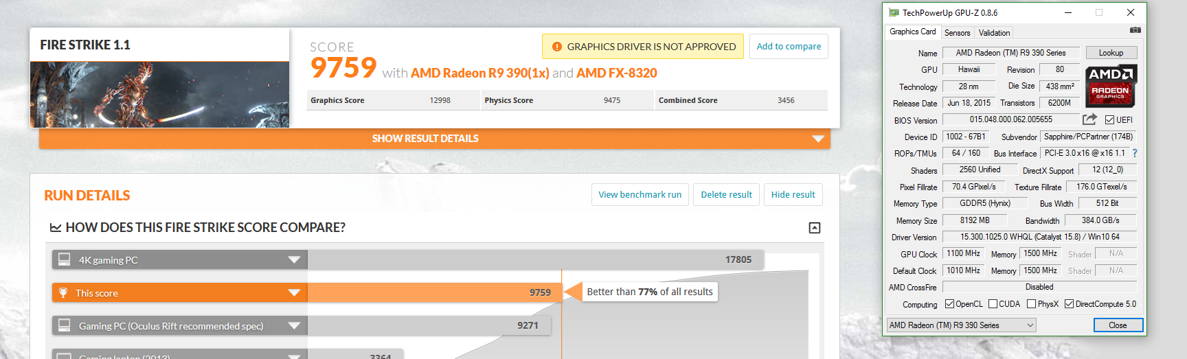Expand the This score dropdown arrow

294,293
